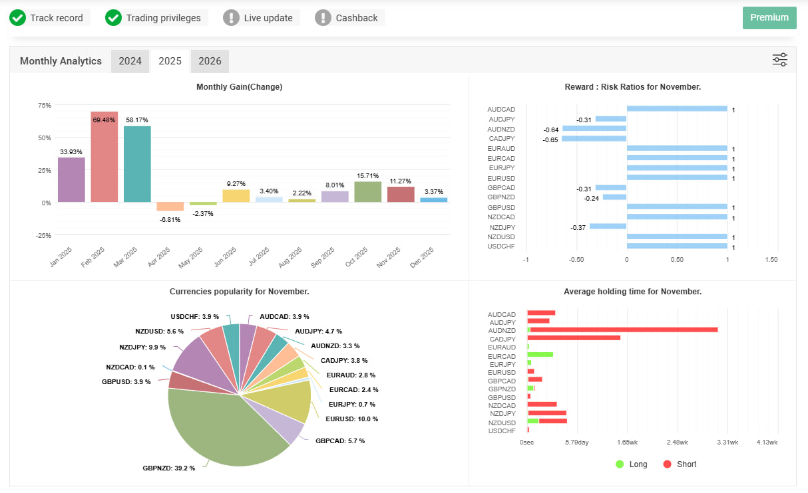
Task: Click the Track record green checkmark icon
Action: pyautogui.click(x=18, y=18)
